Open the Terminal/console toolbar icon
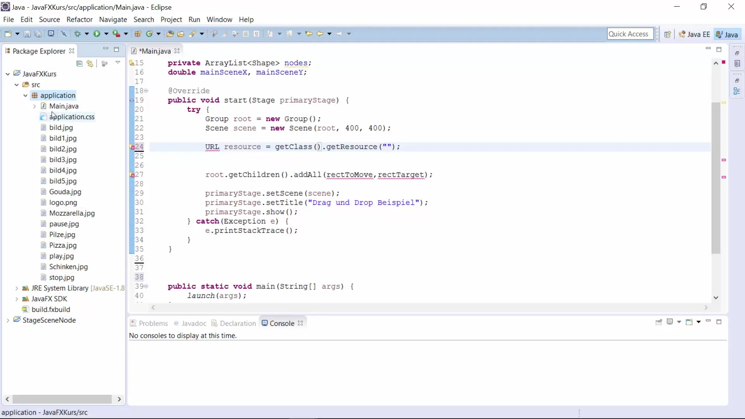Image resolution: width=745 pixels, height=419 pixels. click(x=51, y=34)
